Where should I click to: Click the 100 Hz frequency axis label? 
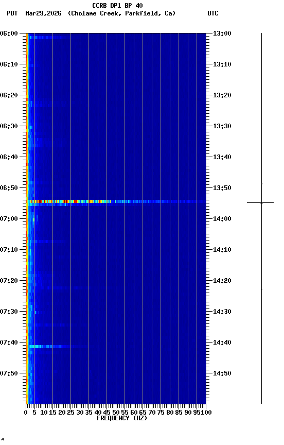pyautogui.click(x=206, y=413)
